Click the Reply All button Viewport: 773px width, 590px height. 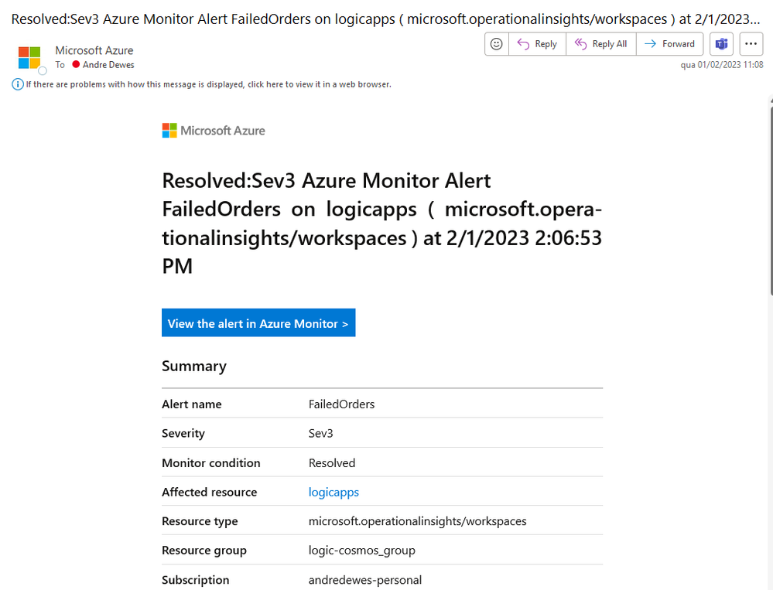tap(601, 44)
